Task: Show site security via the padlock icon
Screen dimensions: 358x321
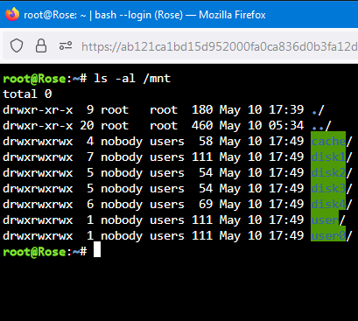Action: [x=41, y=45]
